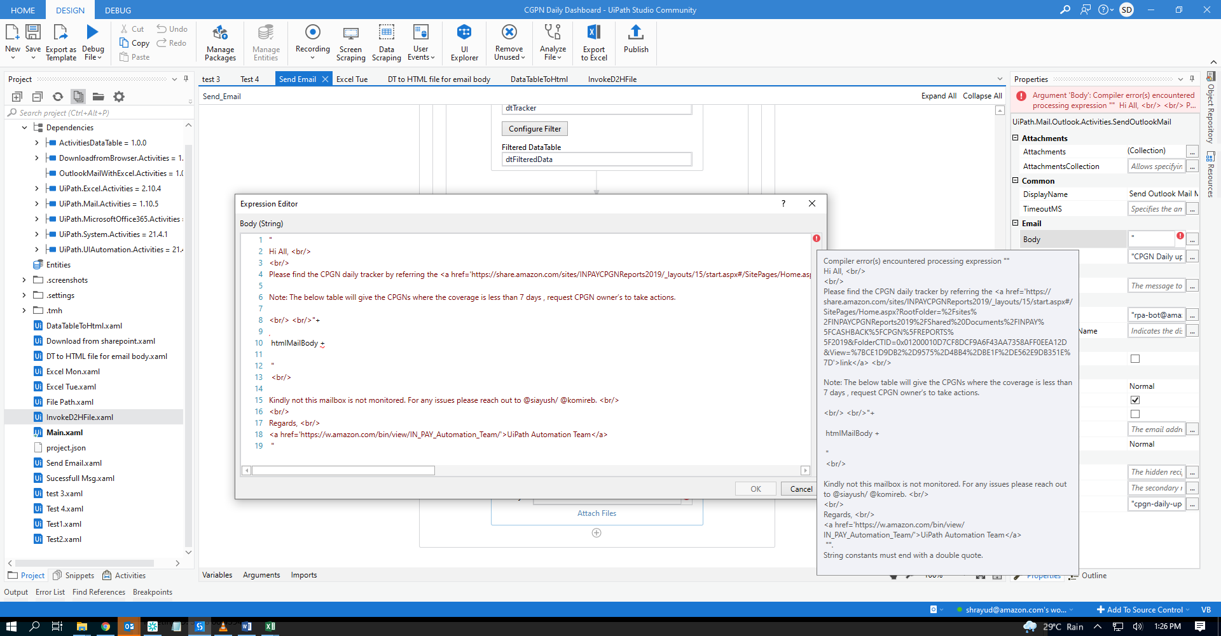Click the collapse-all icon in Project panel toolbar
This screenshot has height=636, width=1221.
38,97
